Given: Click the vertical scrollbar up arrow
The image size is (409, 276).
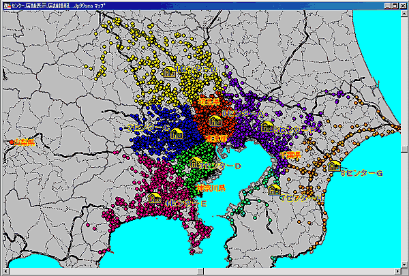Looking at the screenshot, I should pyautogui.click(x=404, y=13).
